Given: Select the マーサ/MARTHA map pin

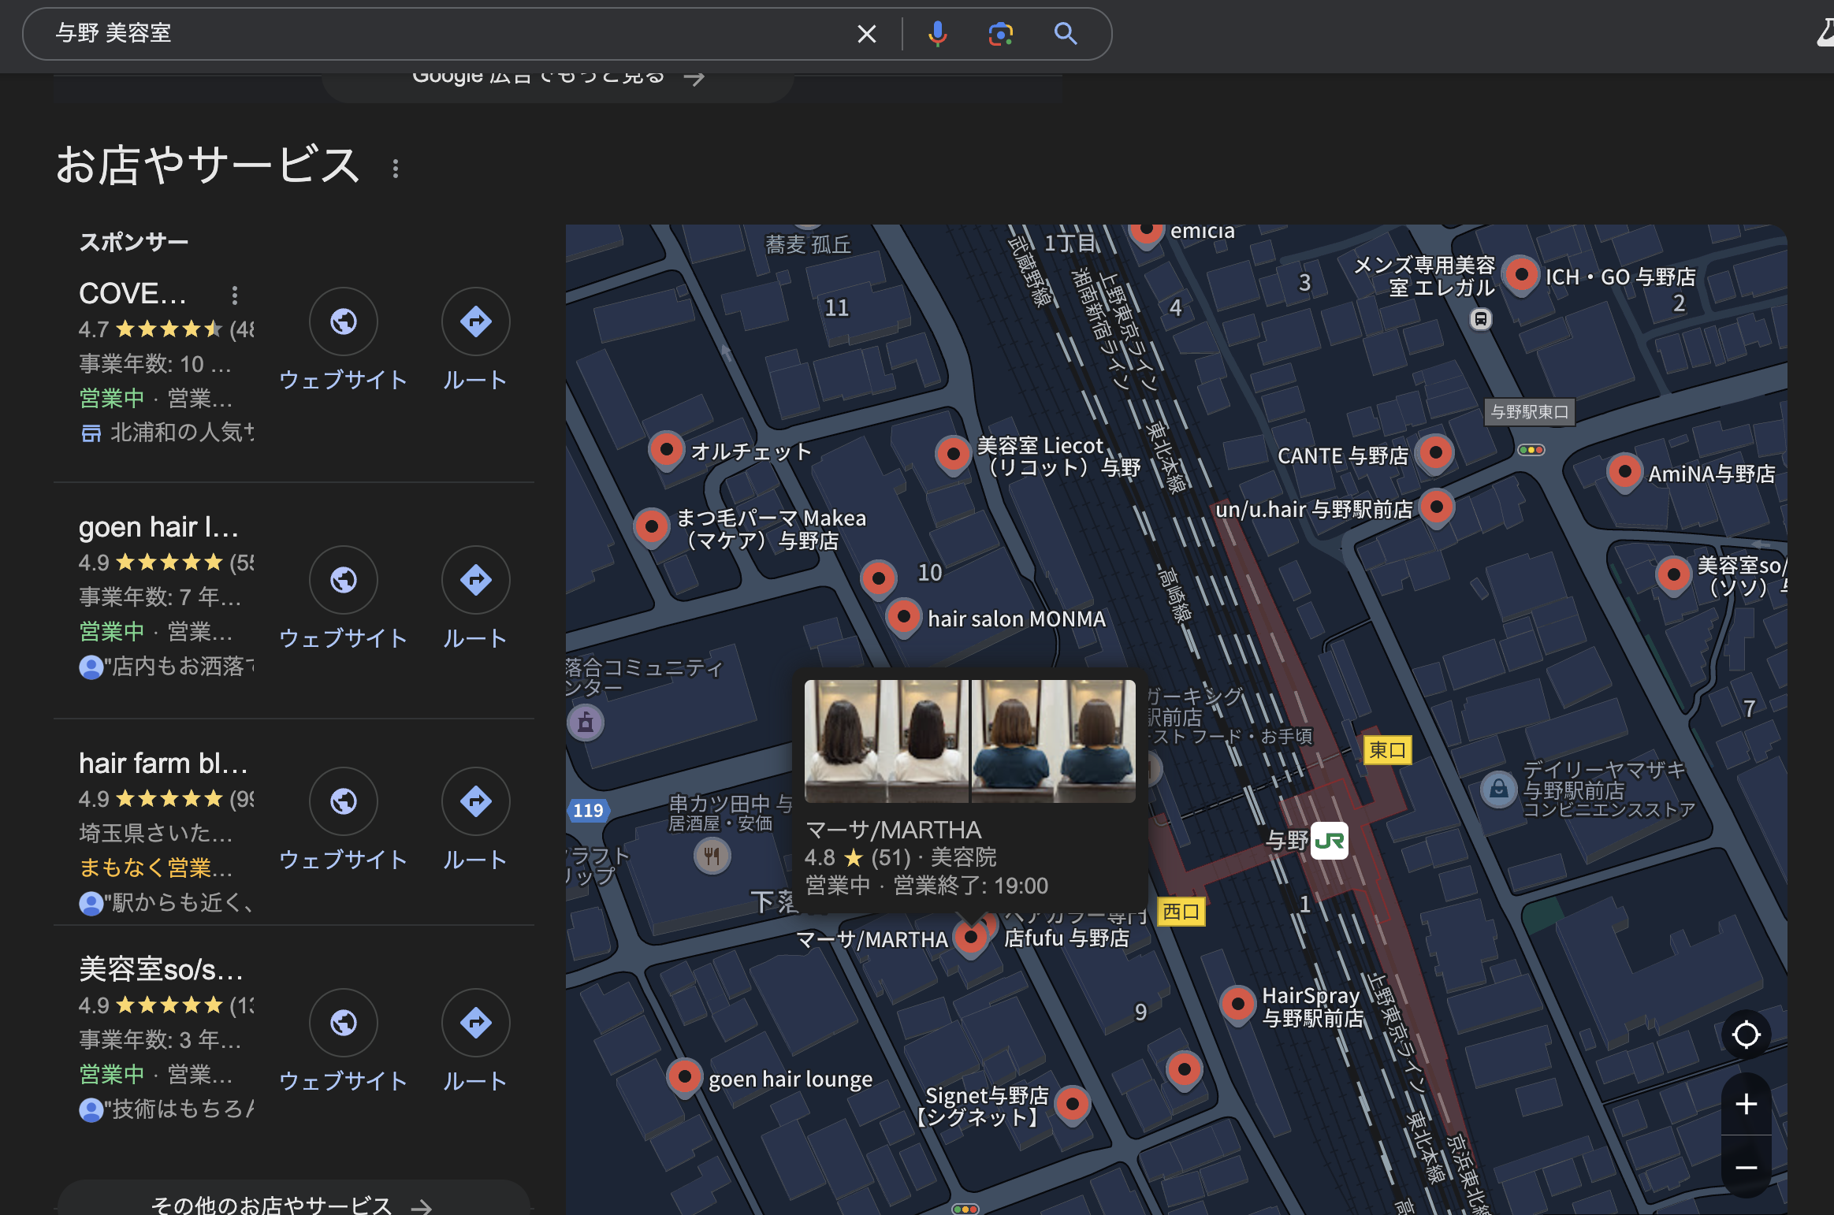Looking at the screenshot, I should [x=971, y=939].
